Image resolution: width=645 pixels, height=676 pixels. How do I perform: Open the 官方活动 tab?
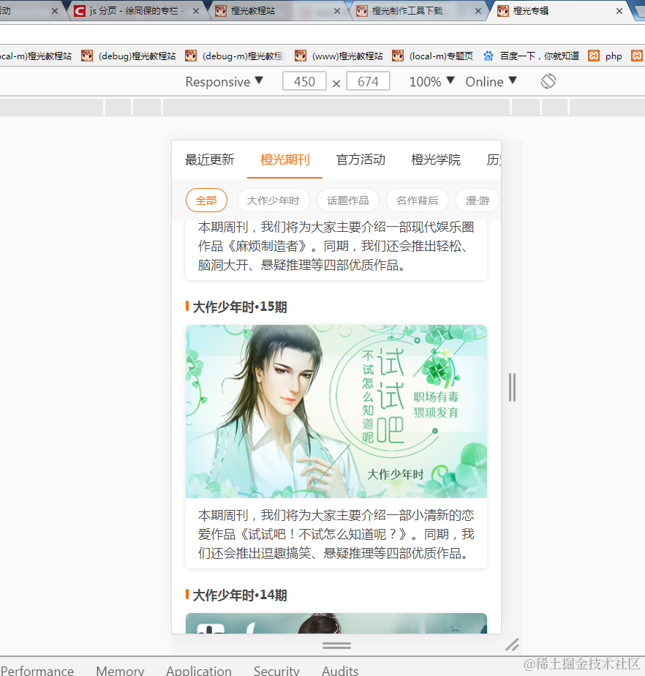coord(361,159)
